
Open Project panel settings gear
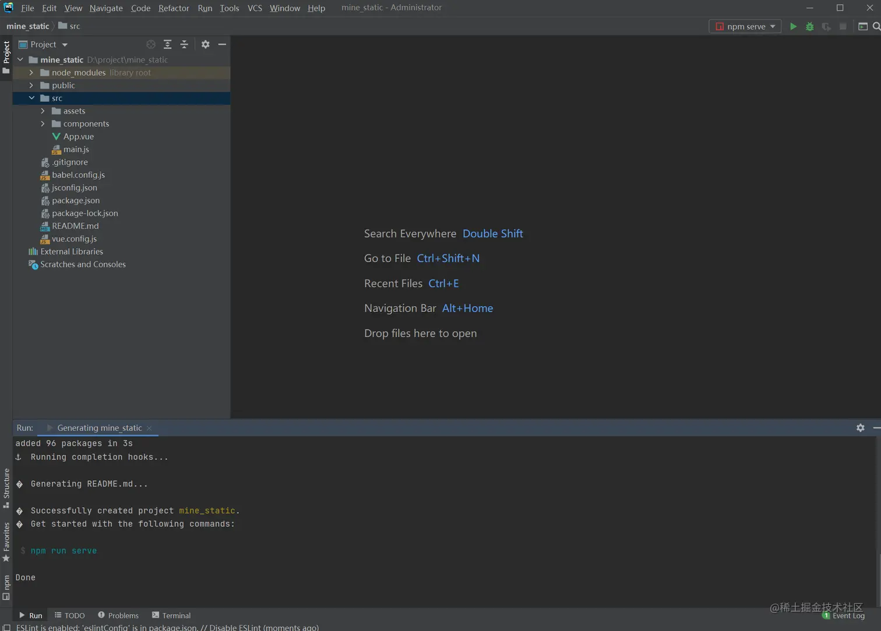205,44
